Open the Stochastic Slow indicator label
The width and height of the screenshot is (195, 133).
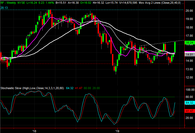tap(32, 88)
